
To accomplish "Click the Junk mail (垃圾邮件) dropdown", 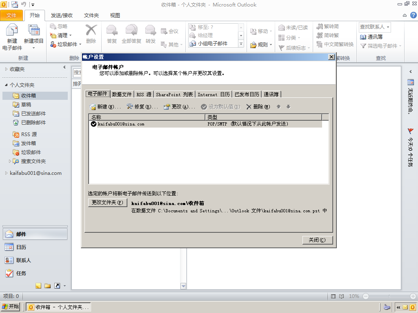I will [66, 44].
